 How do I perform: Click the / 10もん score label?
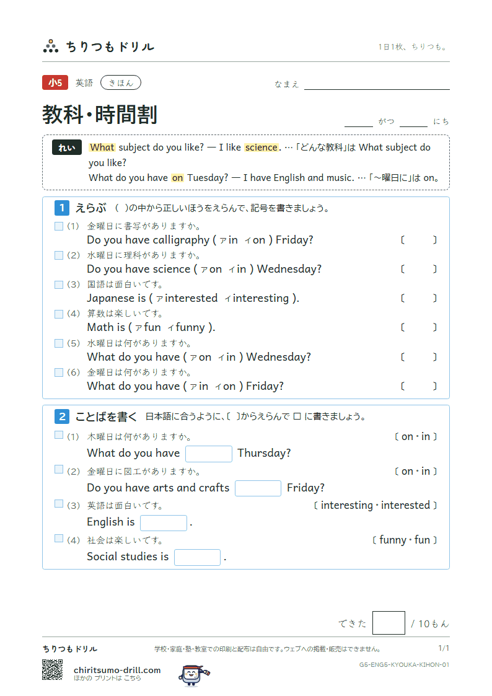(x=429, y=623)
